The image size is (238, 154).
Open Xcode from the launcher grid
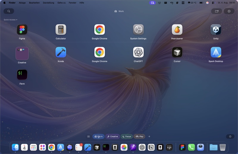click(61, 52)
